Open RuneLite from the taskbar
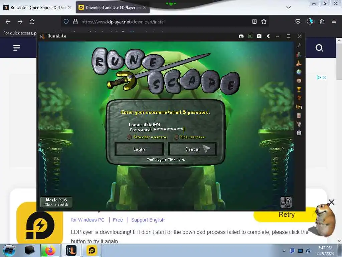342x257 pixels. 71,250
